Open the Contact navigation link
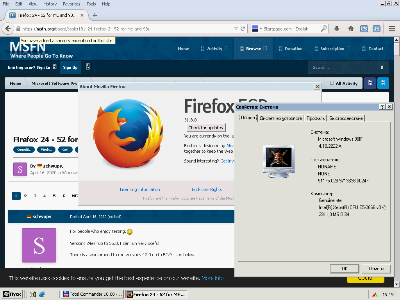400x300 pixels. (373, 48)
